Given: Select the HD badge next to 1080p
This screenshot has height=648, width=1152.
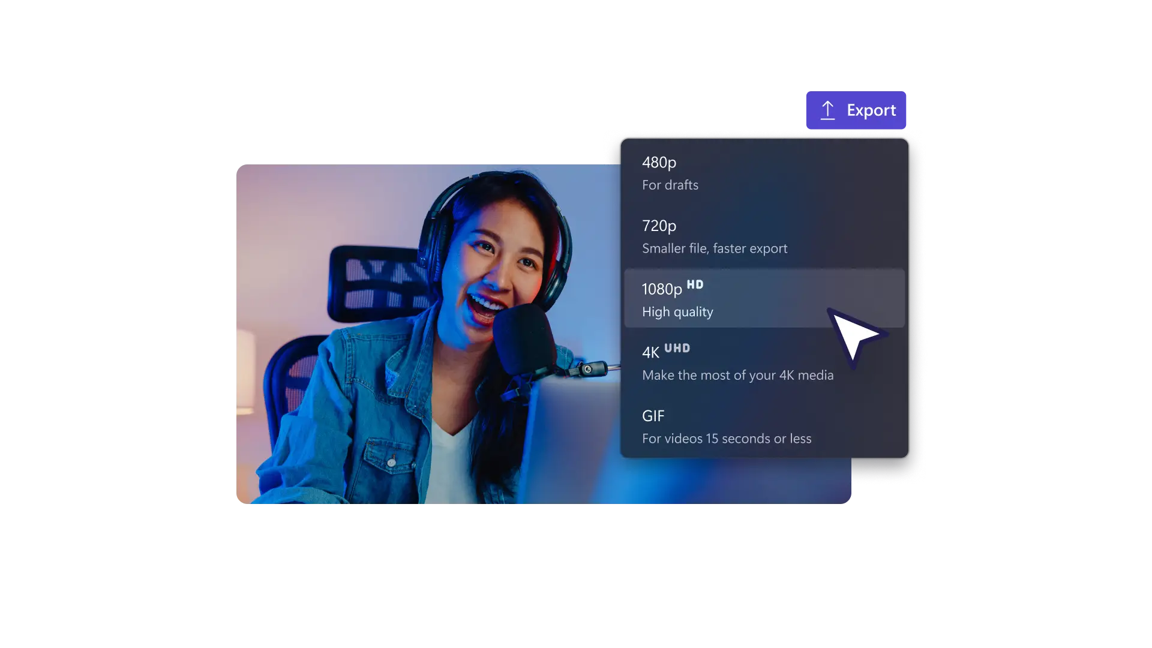Looking at the screenshot, I should 696,285.
